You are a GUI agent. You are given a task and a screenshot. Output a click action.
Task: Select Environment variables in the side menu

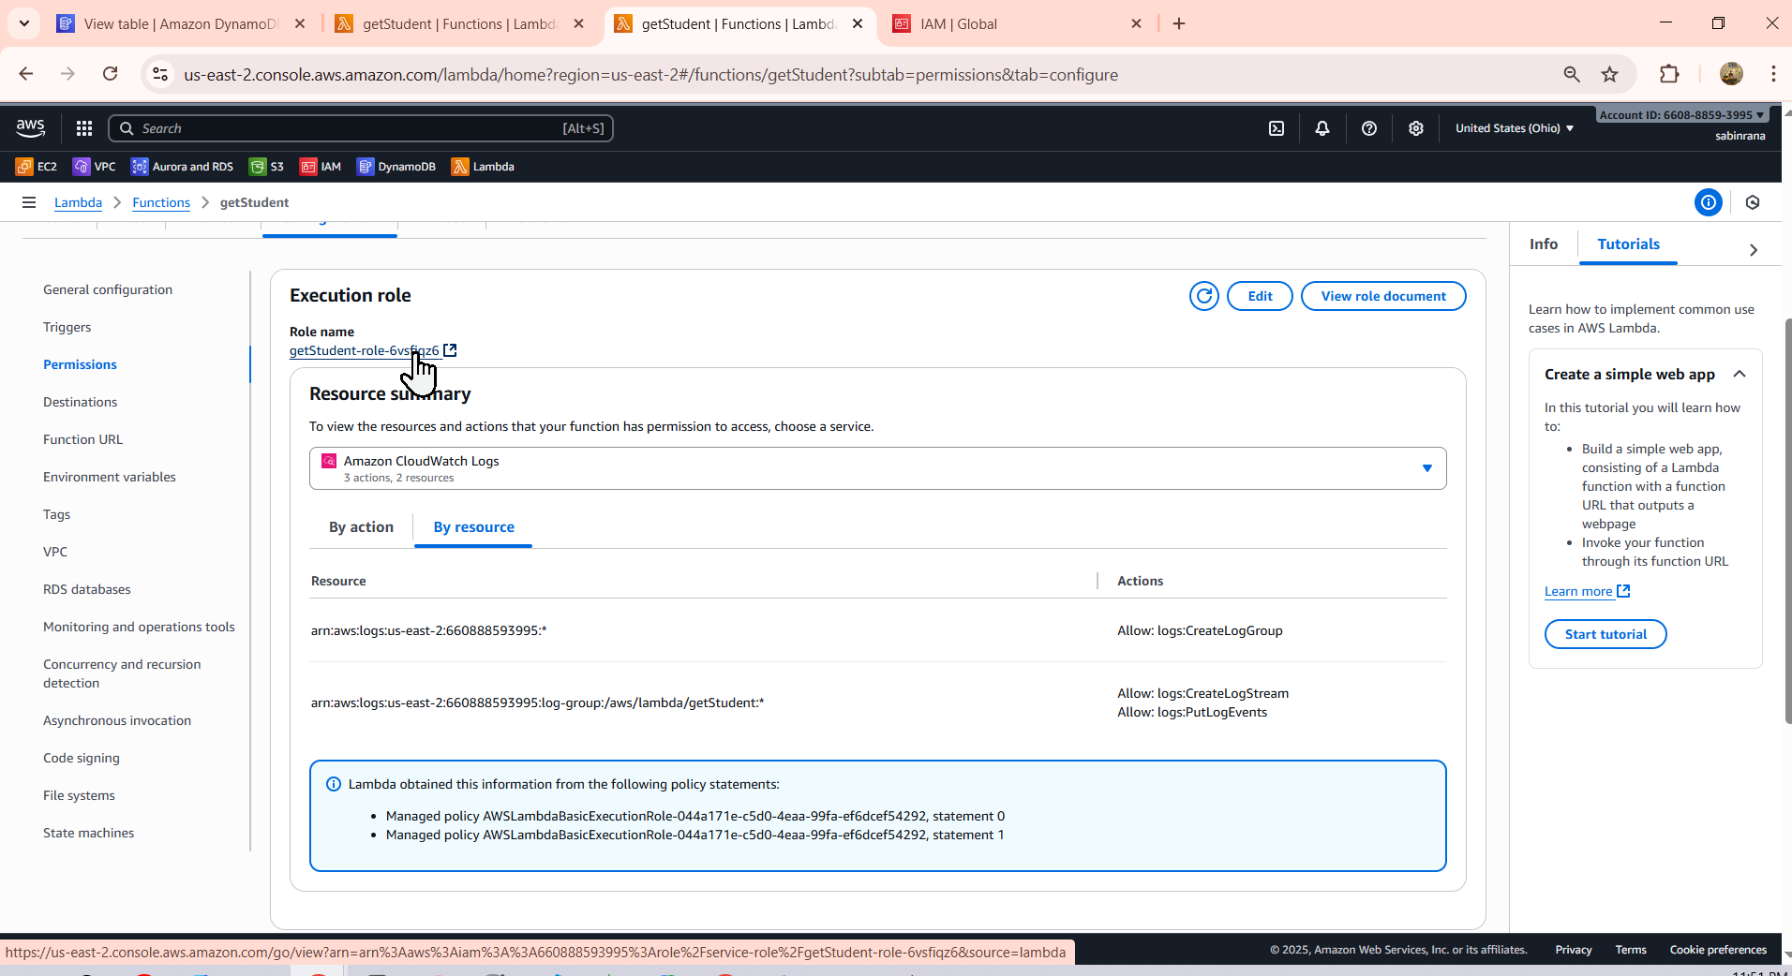[x=110, y=477]
